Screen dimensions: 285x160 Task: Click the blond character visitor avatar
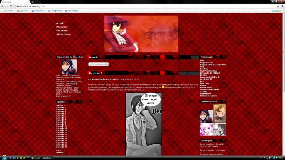(x=220, y=113)
